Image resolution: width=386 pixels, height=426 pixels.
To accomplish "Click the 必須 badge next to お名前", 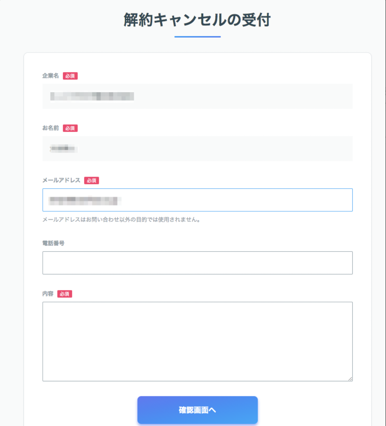I will click(x=70, y=128).
